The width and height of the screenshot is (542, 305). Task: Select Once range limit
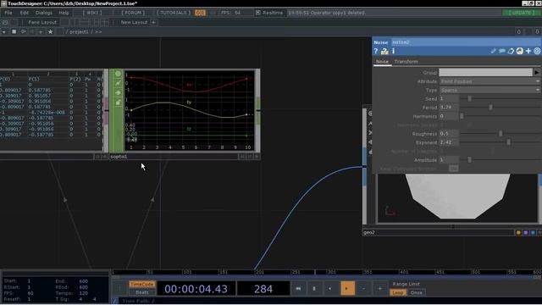point(417,292)
